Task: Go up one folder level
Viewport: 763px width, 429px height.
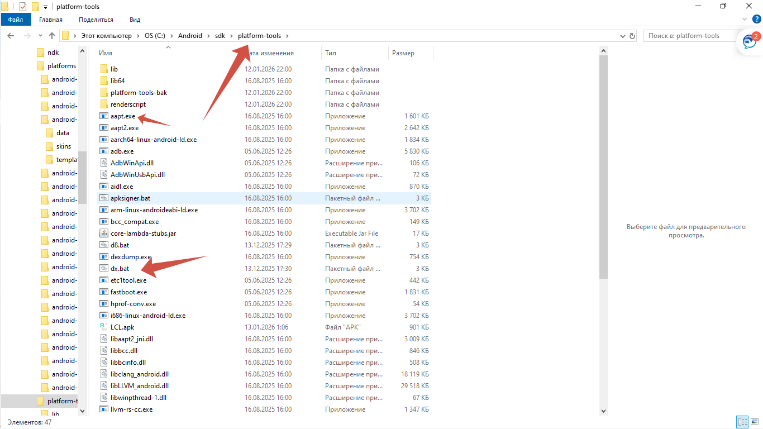Action: pos(52,36)
